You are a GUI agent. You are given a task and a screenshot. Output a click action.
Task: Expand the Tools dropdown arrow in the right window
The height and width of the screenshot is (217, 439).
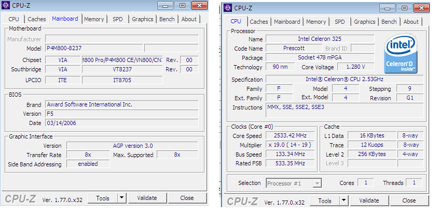coord(344,200)
